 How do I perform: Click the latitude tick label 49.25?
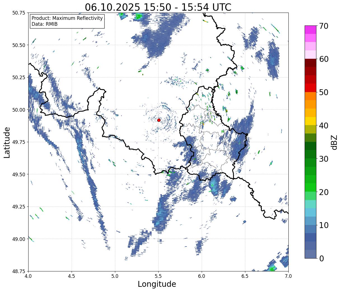(18, 207)
